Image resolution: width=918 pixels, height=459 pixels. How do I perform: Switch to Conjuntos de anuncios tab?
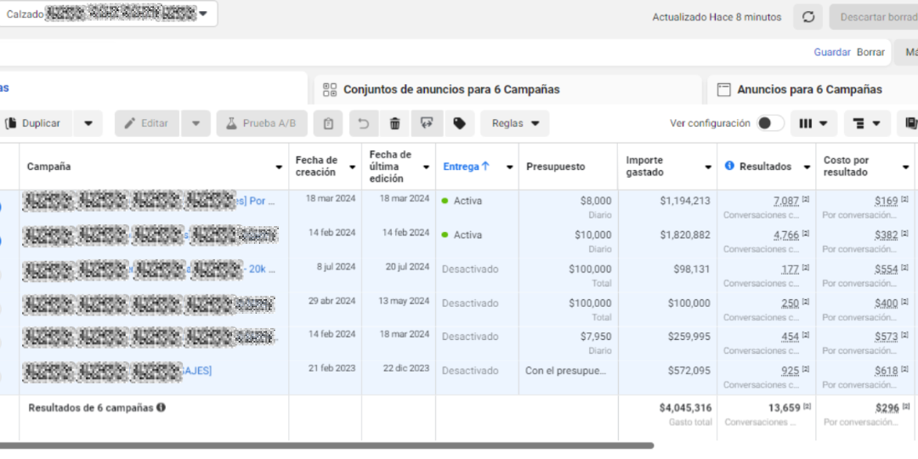pos(507,89)
